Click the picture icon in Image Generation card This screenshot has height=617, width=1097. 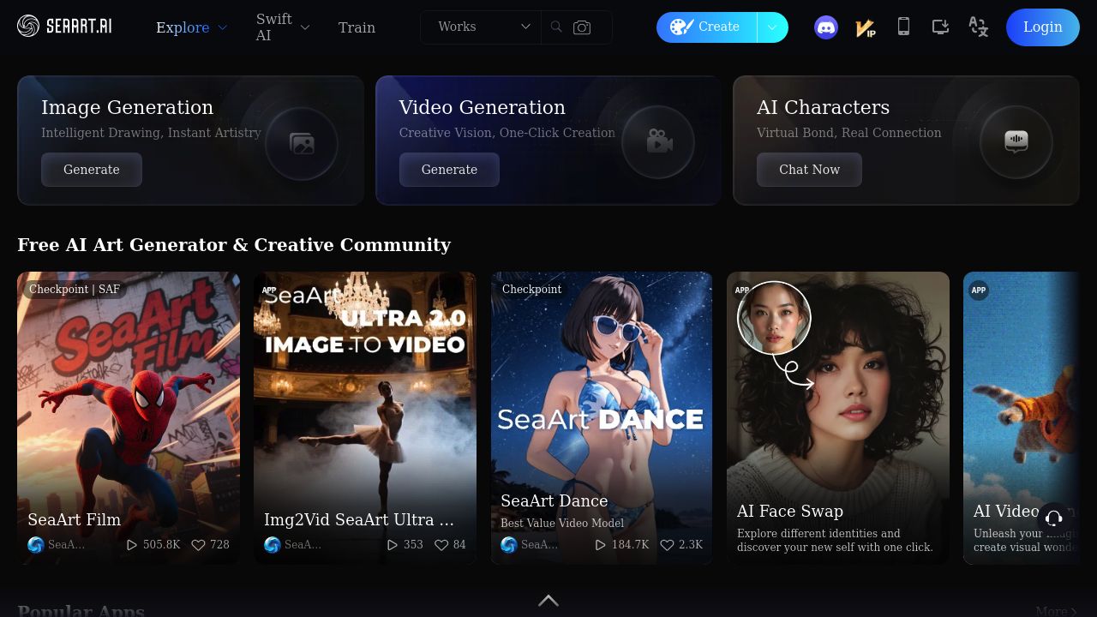[x=302, y=143]
